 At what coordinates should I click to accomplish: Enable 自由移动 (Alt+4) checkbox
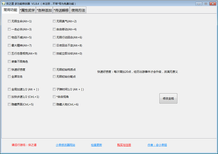pos(54,29)
